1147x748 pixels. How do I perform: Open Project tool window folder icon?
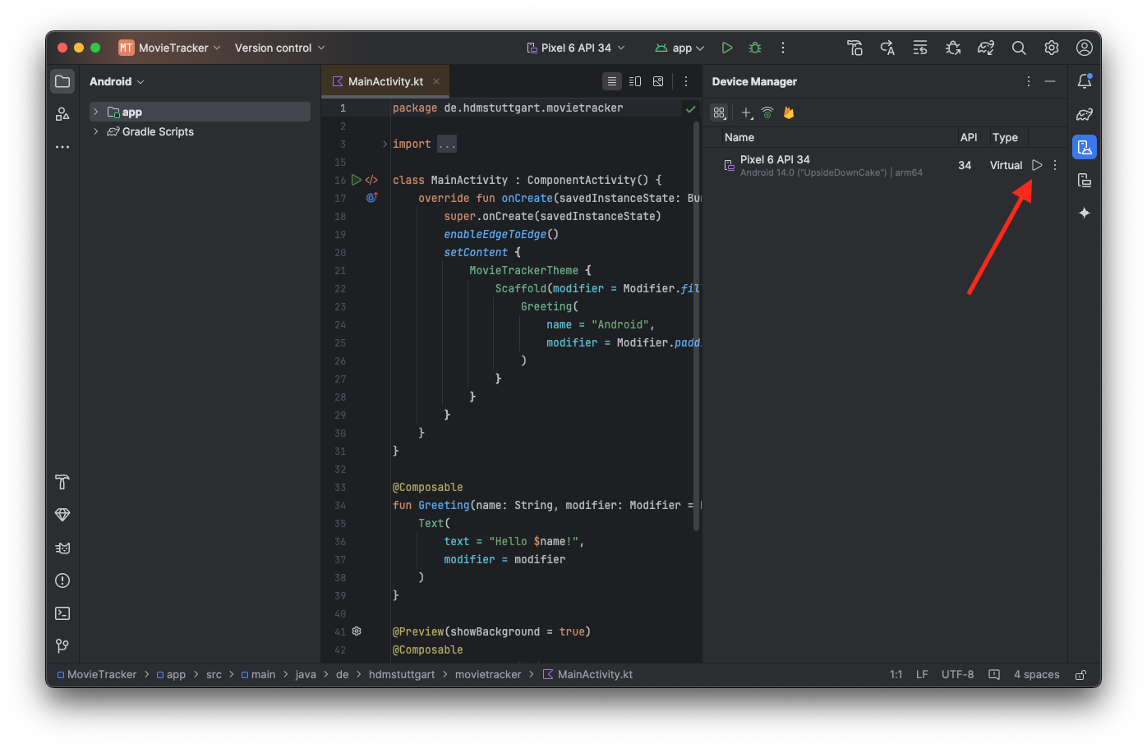(x=62, y=81)
